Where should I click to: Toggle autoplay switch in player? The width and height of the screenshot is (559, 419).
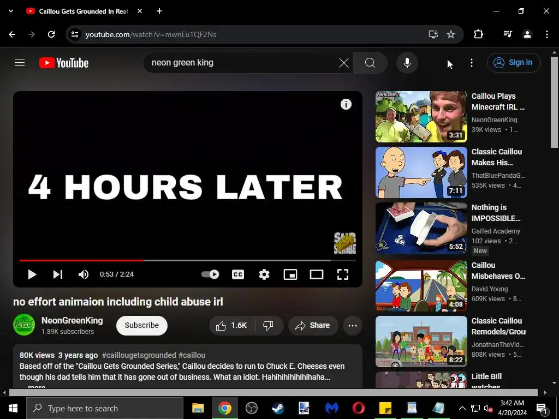coord(210,274)
